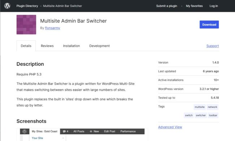
Task: Open the plugin screenshot thumbnail
Action: [82, 135]
